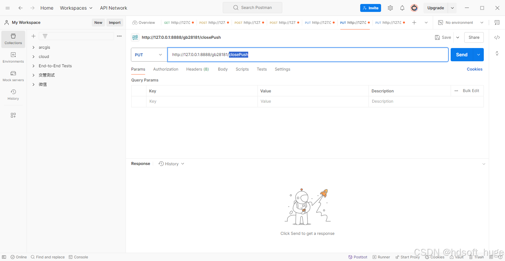The height and width of the screenshot is (261, 505).
Task: Select the GET request tab
Action: [x=178, y=23]
